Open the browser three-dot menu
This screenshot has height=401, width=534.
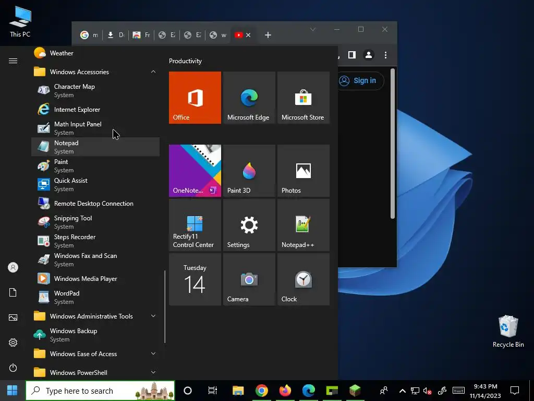[385, 55]
